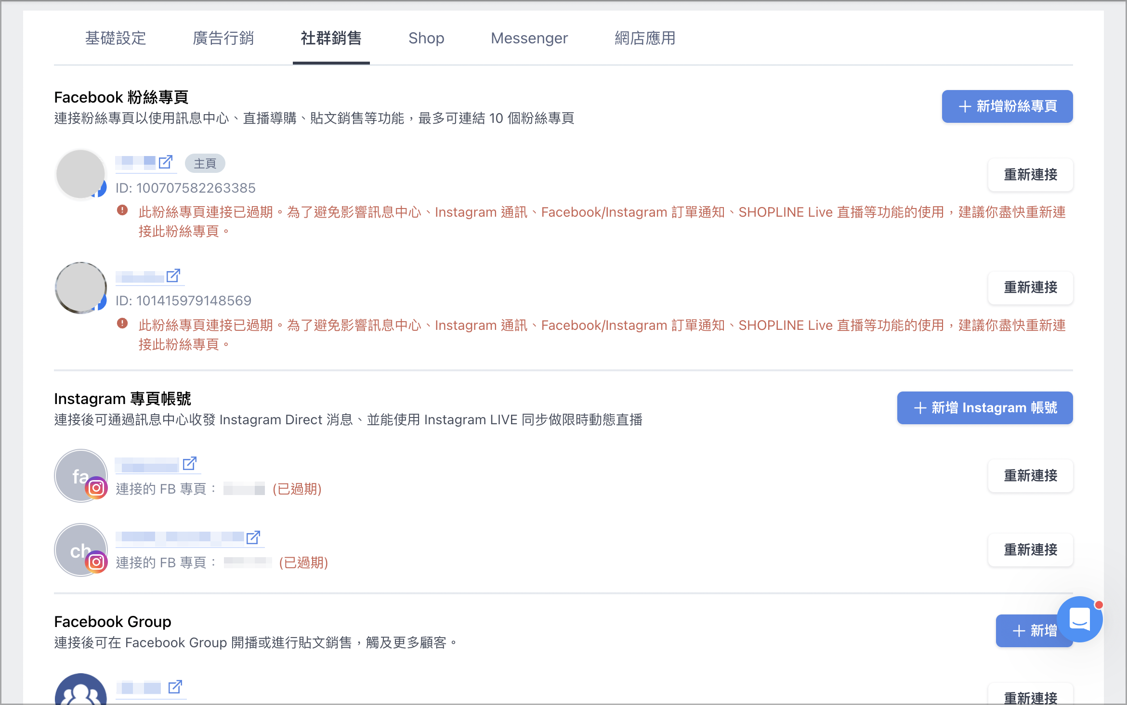Click the blurred name link of page 101415979148569
1127x705 pixels.
tap(140, 276)
